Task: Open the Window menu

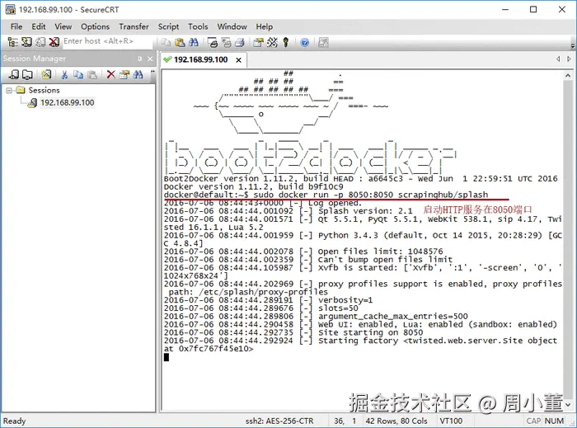Action: pyautogui.click(x=232, y=26)
